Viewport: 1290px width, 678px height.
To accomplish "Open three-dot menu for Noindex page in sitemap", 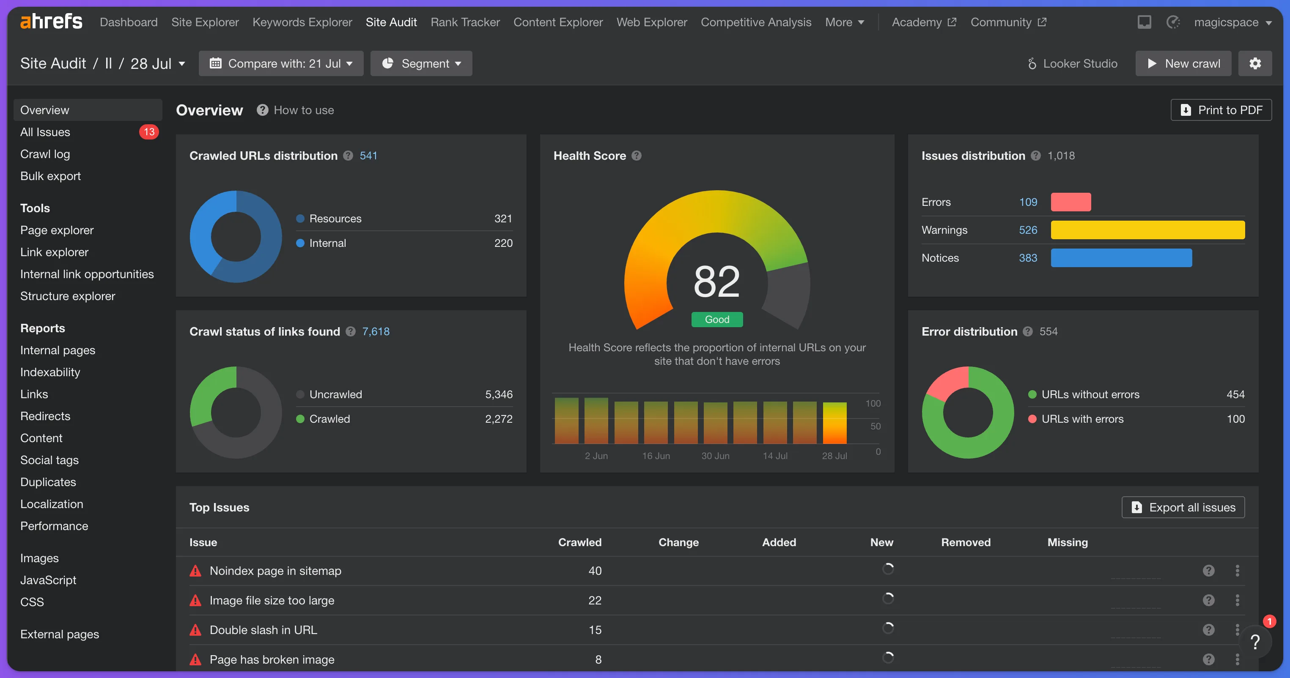I will (x=1238, y=570).
